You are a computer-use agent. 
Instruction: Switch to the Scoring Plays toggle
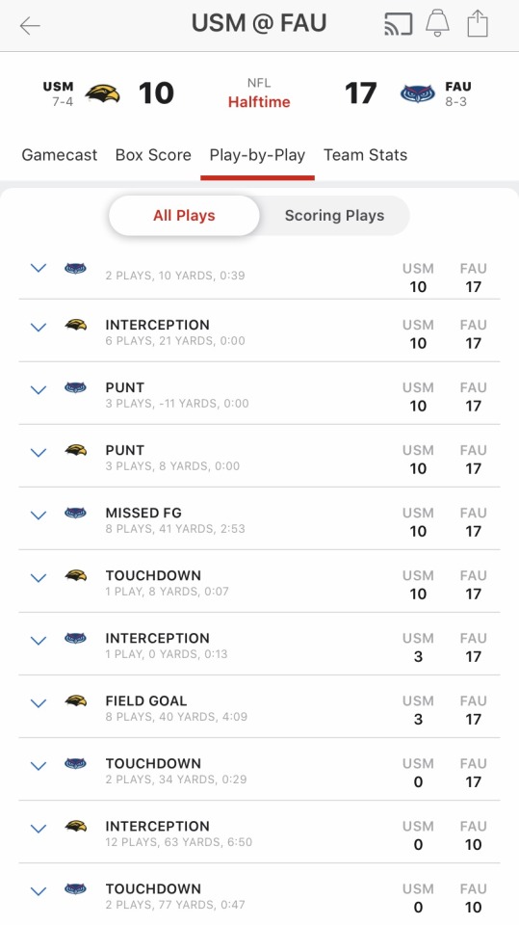pyautogui.click(x=334, y=215)
